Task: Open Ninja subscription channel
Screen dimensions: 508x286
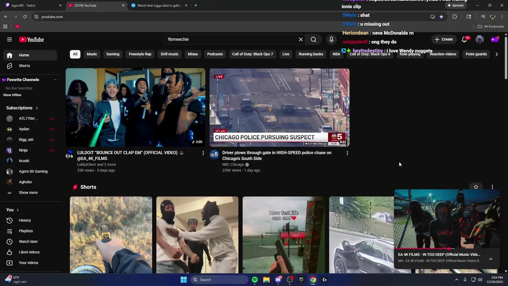Action: pos(30,150)
